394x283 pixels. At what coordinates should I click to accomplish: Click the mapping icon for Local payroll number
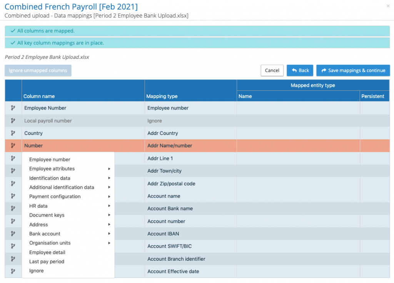[x=13, y=121]
